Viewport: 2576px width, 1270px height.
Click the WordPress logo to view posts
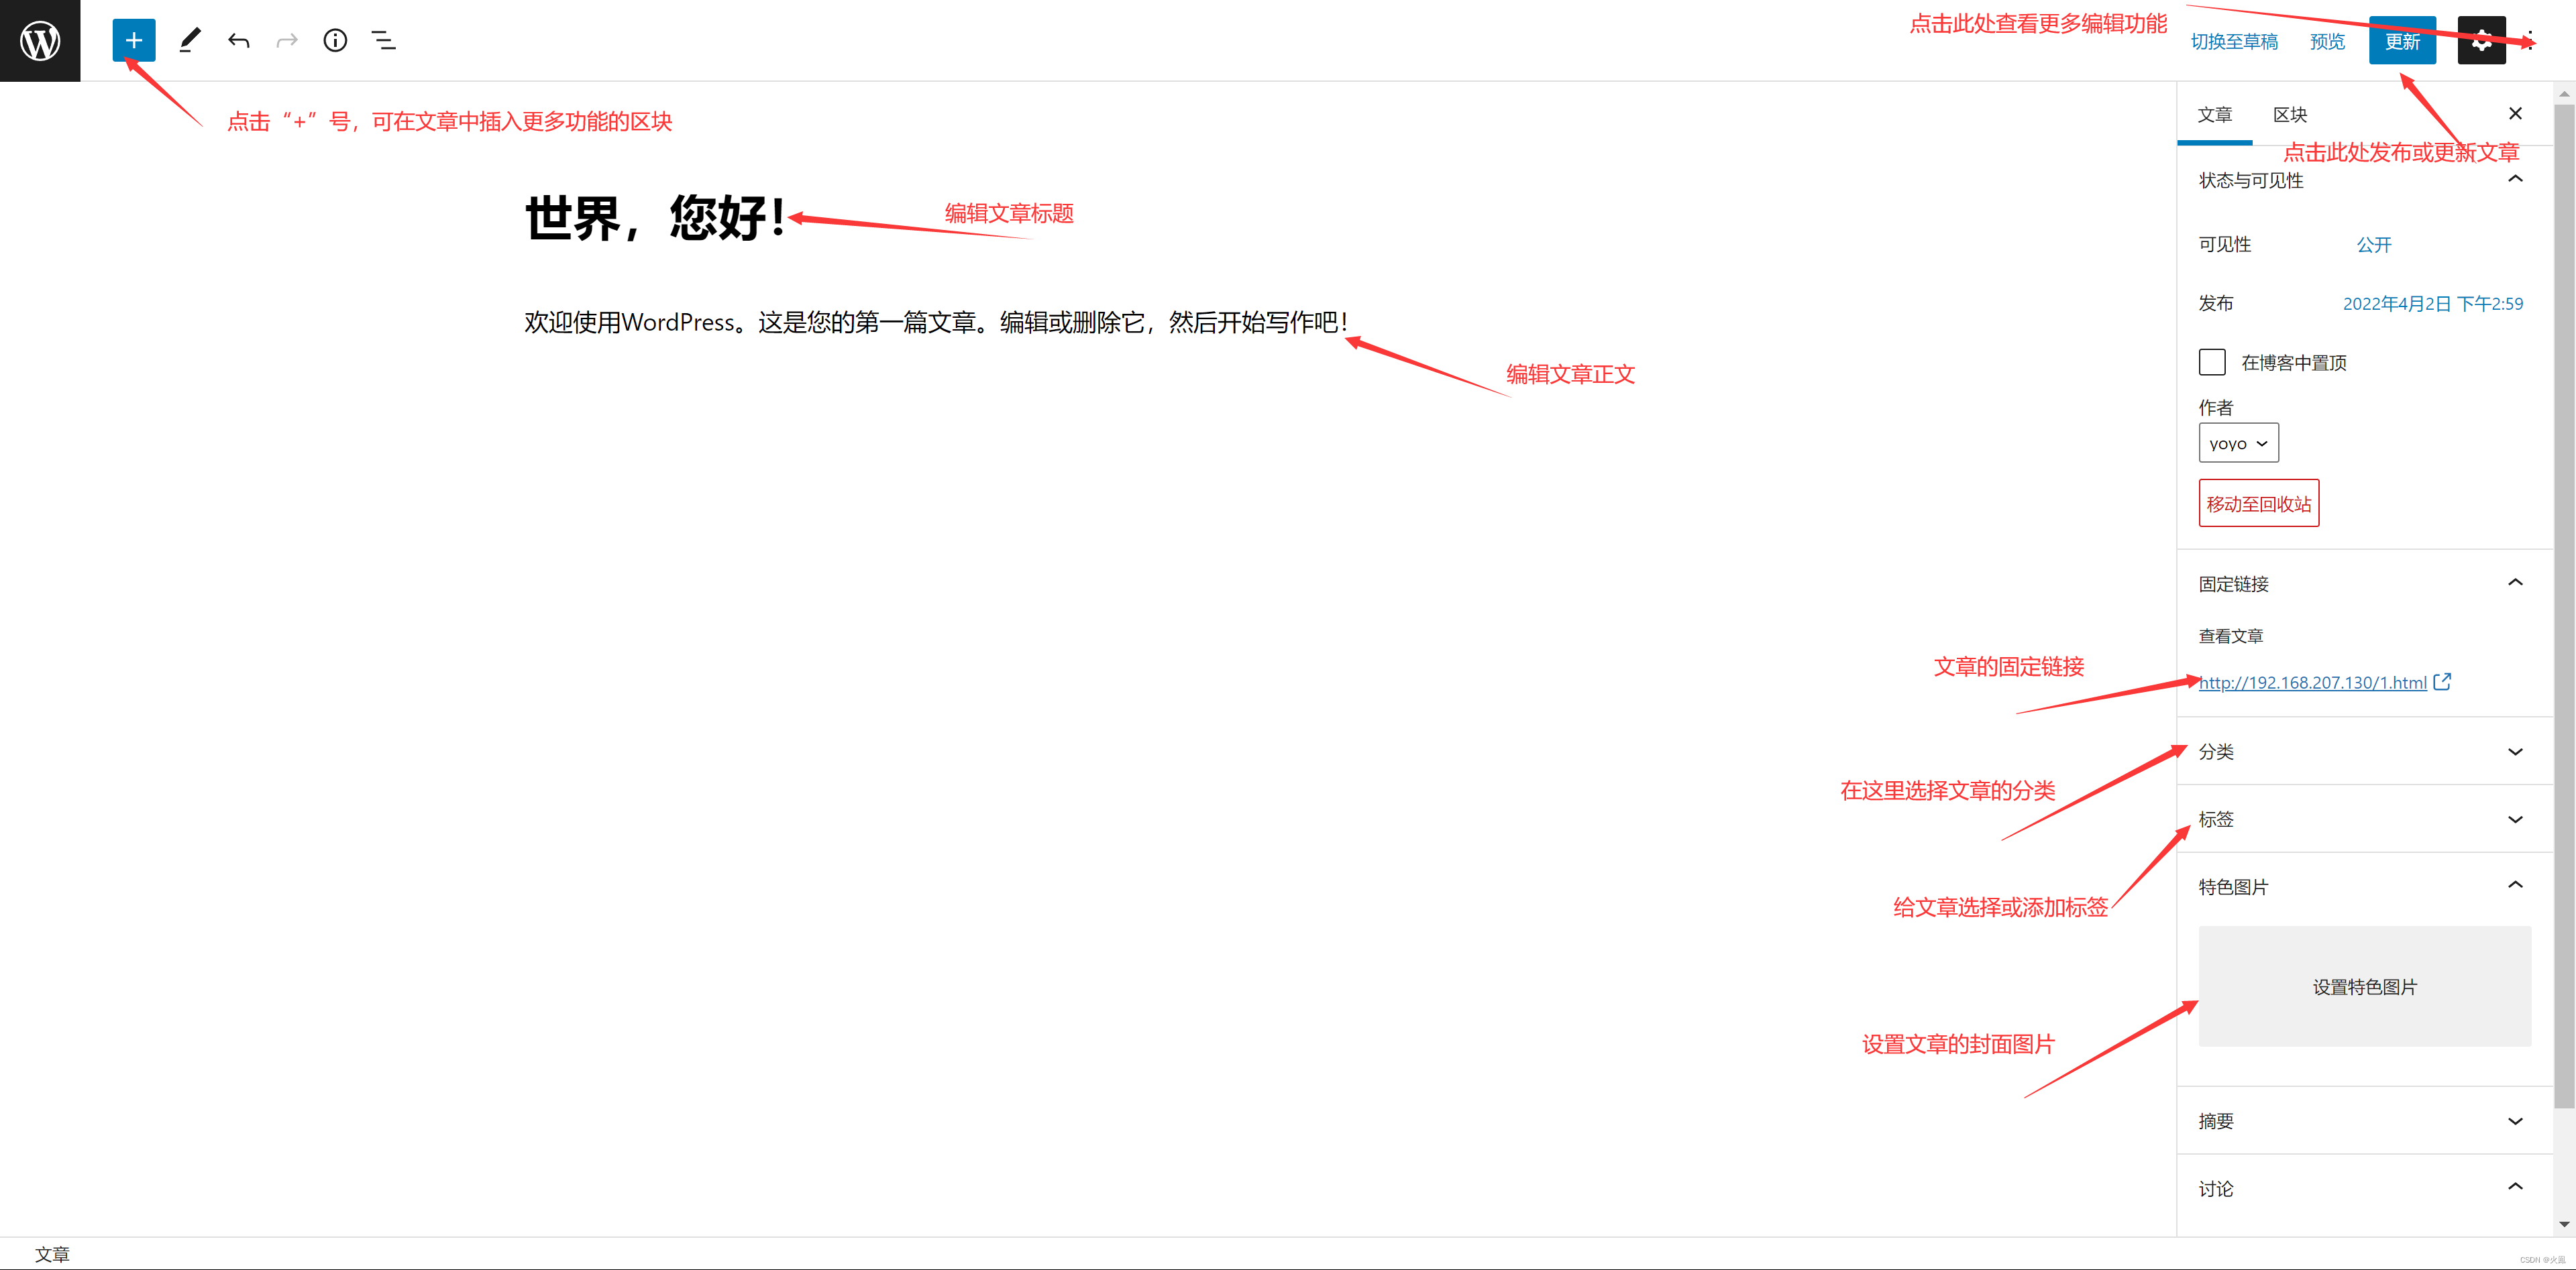point(40,40)
